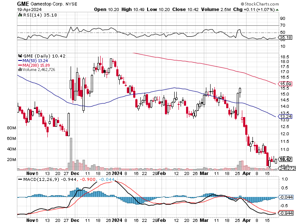Click the RSI mountain icon beside RSI(14)
Image resolution: width=296 pixels, height=224 pixels.
[19, 15]
